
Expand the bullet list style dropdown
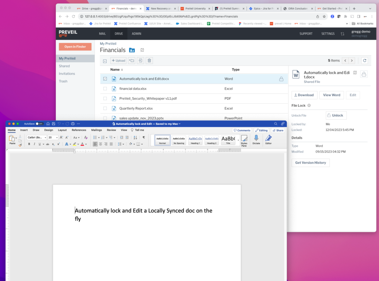[x=99, y=138]
